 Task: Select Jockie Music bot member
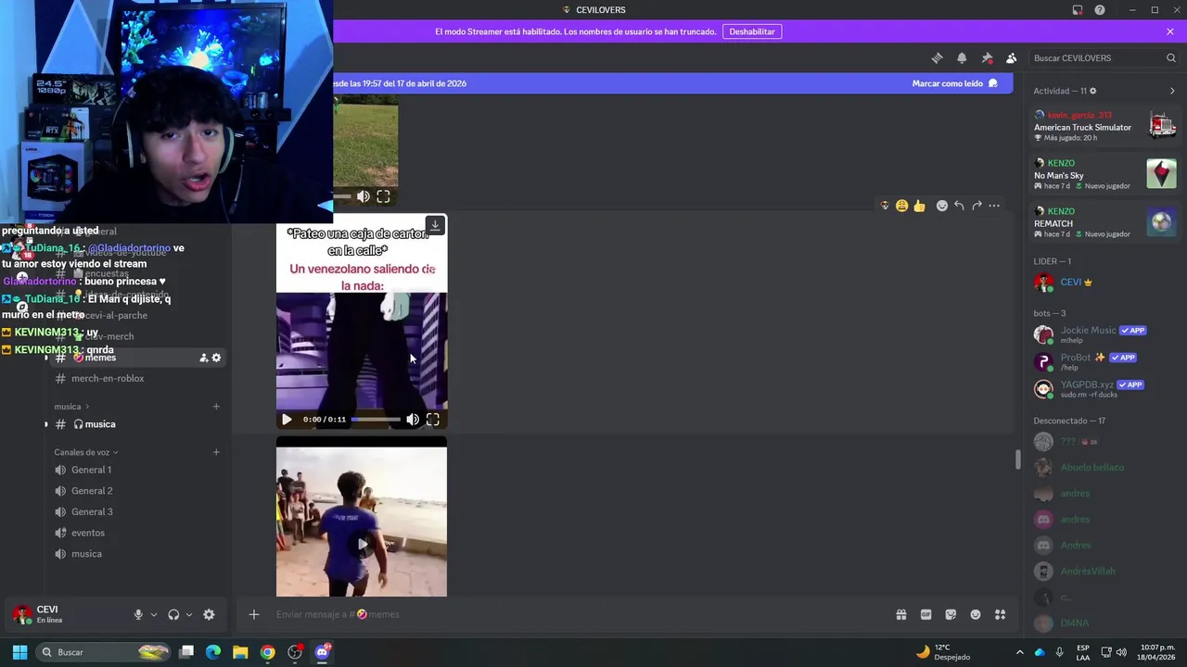pos(1105,334)
